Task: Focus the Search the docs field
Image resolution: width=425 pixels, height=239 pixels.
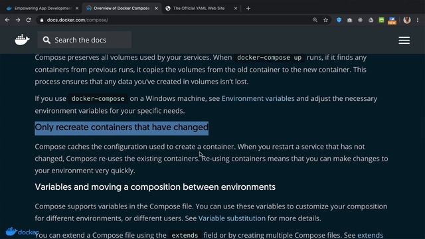Action: point(84,40)
